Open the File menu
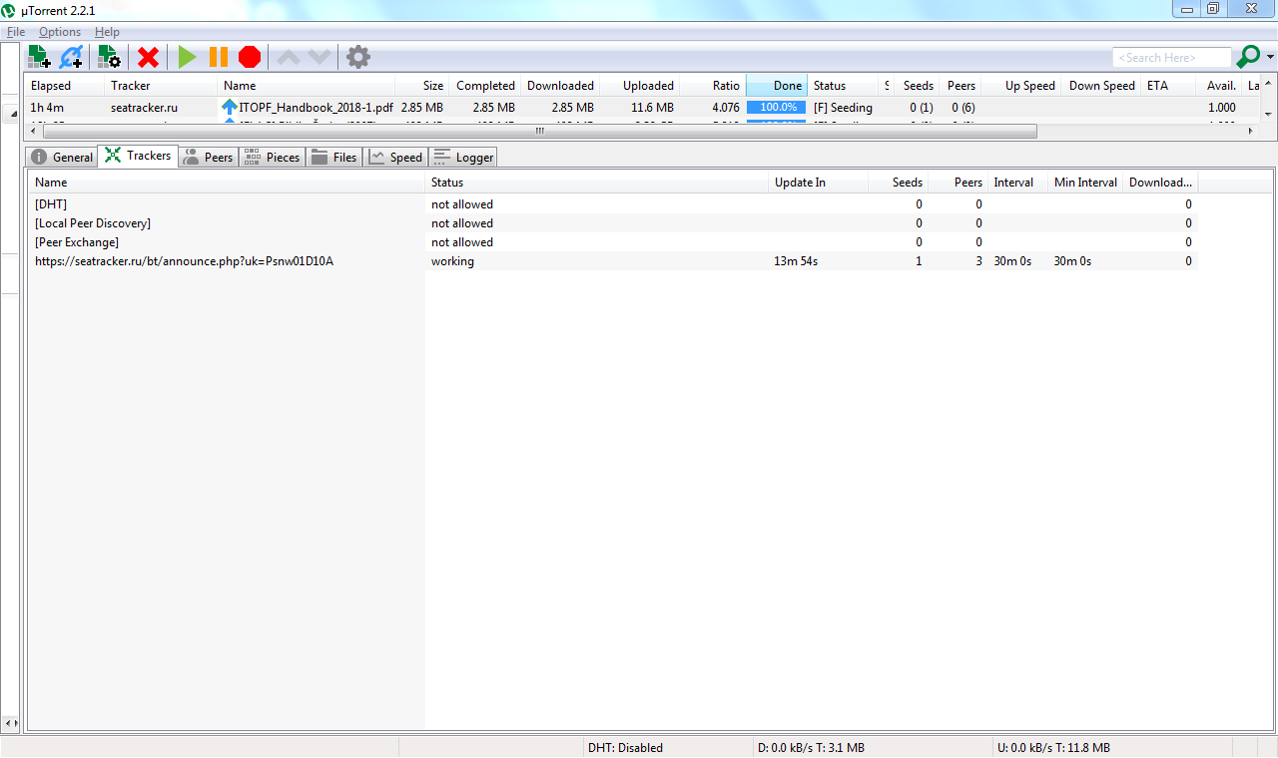Screen dimensions: 1278x758 [16, 32]
